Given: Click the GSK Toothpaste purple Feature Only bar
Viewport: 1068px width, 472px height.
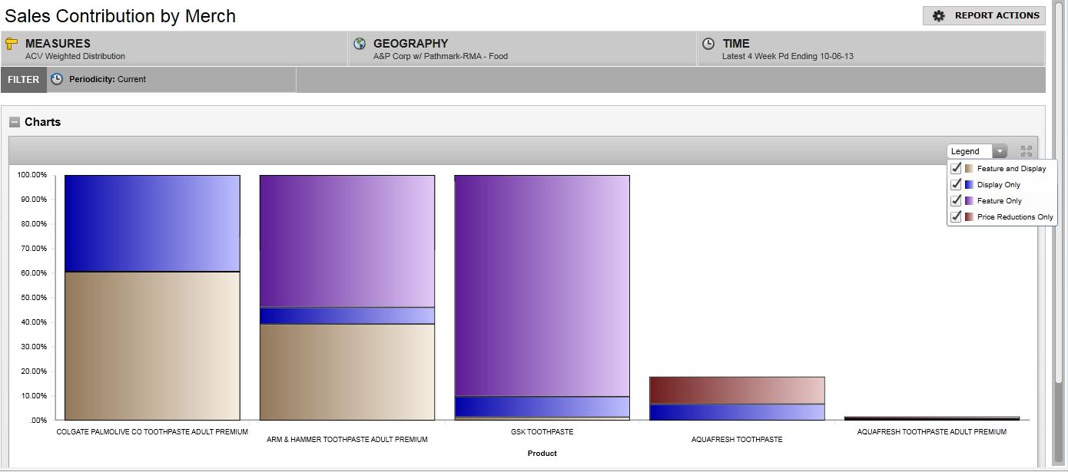Looking at the screenshot, I should [x=542, y=286].
